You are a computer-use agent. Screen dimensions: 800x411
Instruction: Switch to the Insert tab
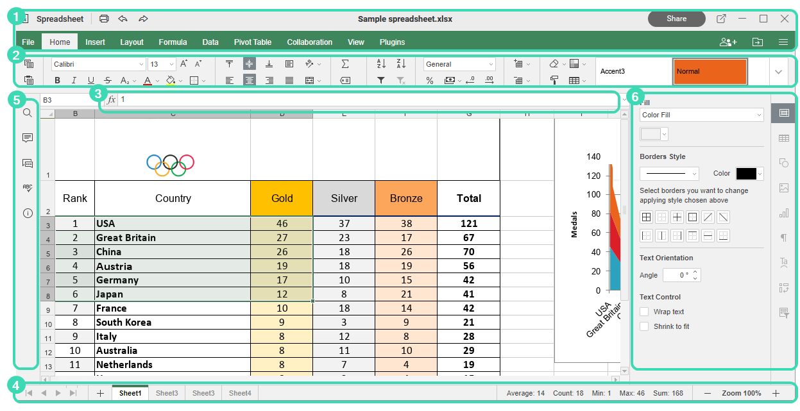95,42
